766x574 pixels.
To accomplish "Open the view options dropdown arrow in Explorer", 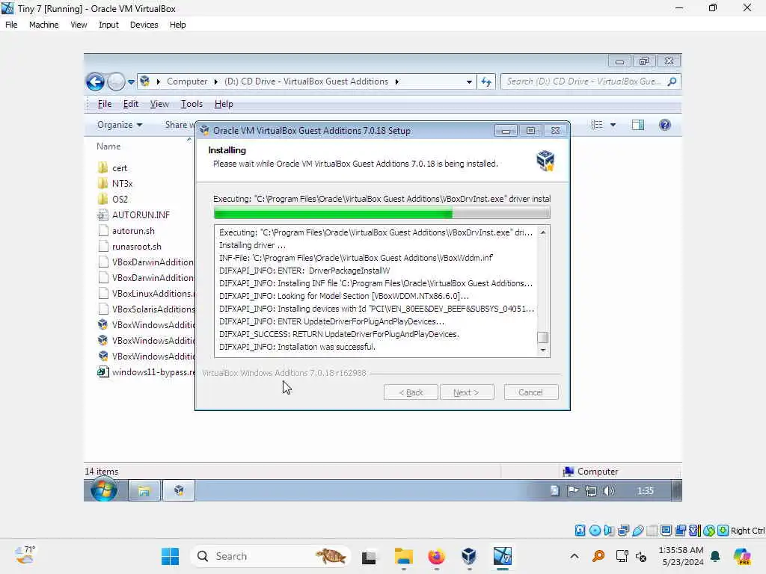I will pyautogui.click(x=613, y=125).
